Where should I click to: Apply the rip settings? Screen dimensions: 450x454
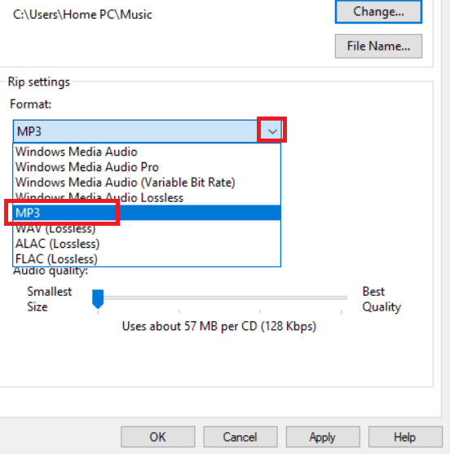point(323,437)
